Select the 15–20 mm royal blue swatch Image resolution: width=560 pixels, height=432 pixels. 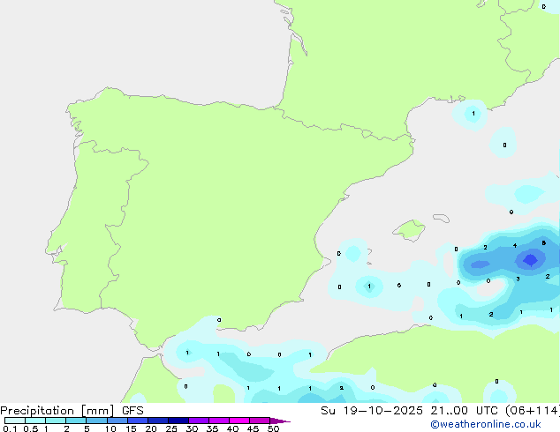pos(138,421)
